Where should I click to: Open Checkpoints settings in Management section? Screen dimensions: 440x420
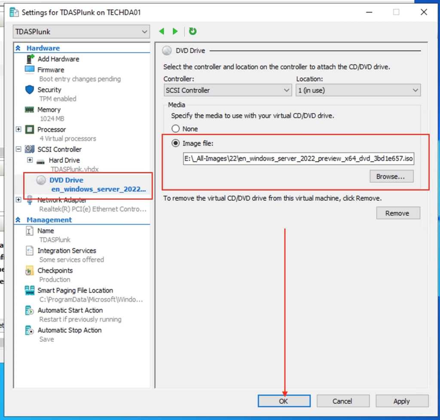[x=29, y=270]
